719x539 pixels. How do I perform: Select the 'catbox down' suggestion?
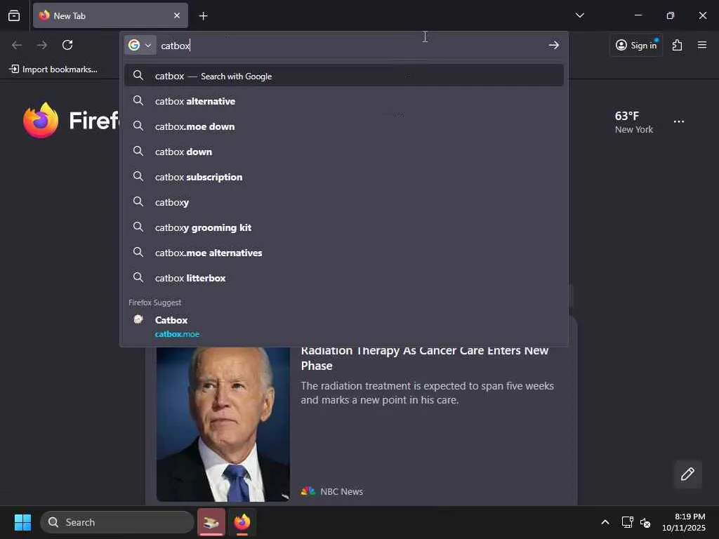pyautogui.click(x=344, y=152)
